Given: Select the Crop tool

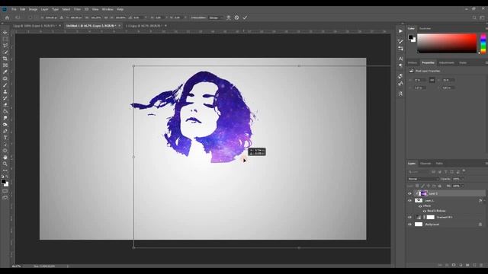Looking at the screenshot, I should (x=5, y=59).
